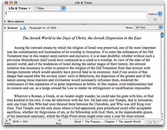Open the History popup menu
Viewport: 167px width, 130px height.
click(160, 14)
